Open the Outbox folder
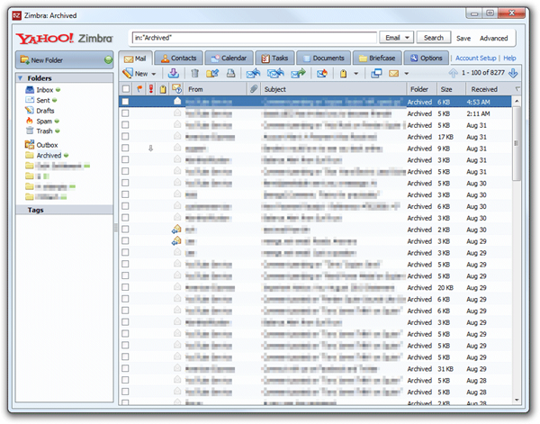 (x=47, y=145)
